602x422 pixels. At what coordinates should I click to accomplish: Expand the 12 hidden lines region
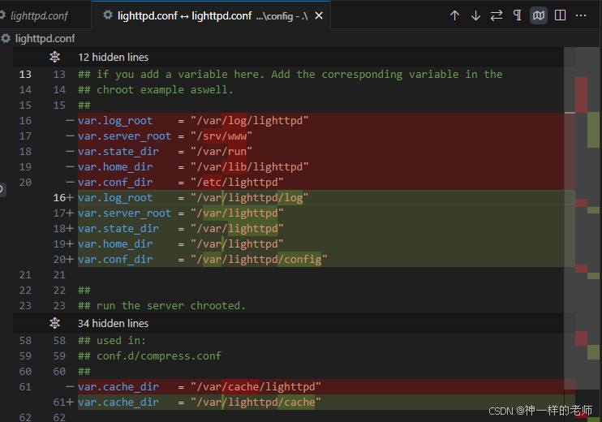pos(55,58)
